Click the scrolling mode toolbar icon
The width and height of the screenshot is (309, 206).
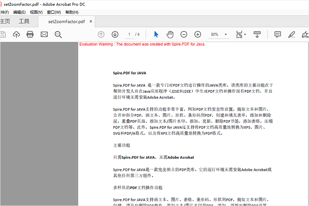coord(257,34)
